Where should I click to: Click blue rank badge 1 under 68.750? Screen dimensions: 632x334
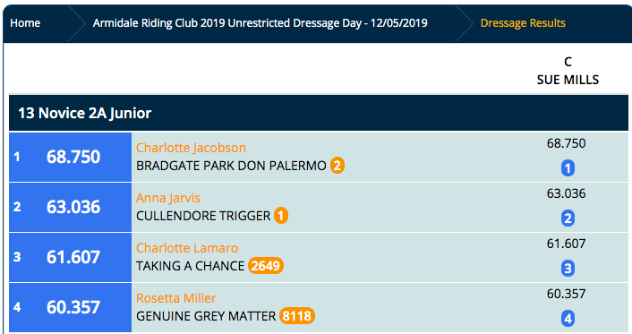pyautogui.click(x=568, y=168)
